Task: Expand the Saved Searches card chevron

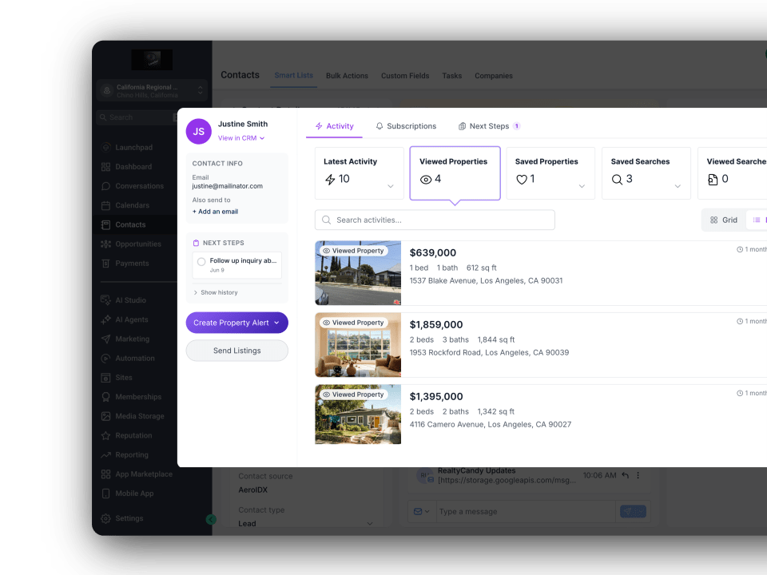Action: [678, 186]
